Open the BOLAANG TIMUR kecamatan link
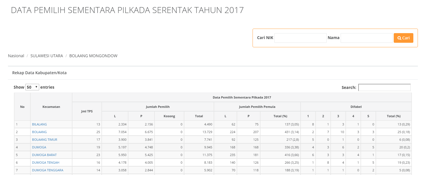423x175 pixels. 45,140
